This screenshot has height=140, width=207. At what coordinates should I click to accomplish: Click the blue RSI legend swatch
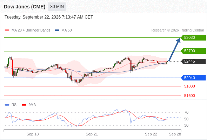[7, 105]
